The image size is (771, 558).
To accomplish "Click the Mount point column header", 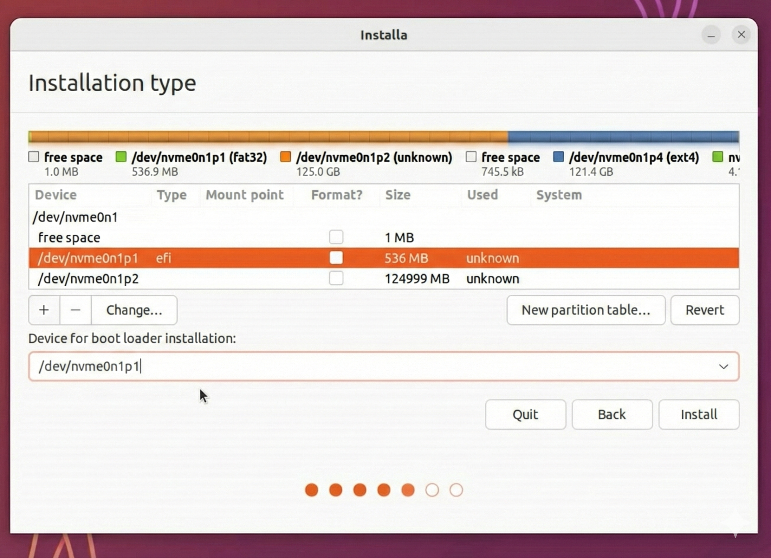I will (x=245, y=195).
